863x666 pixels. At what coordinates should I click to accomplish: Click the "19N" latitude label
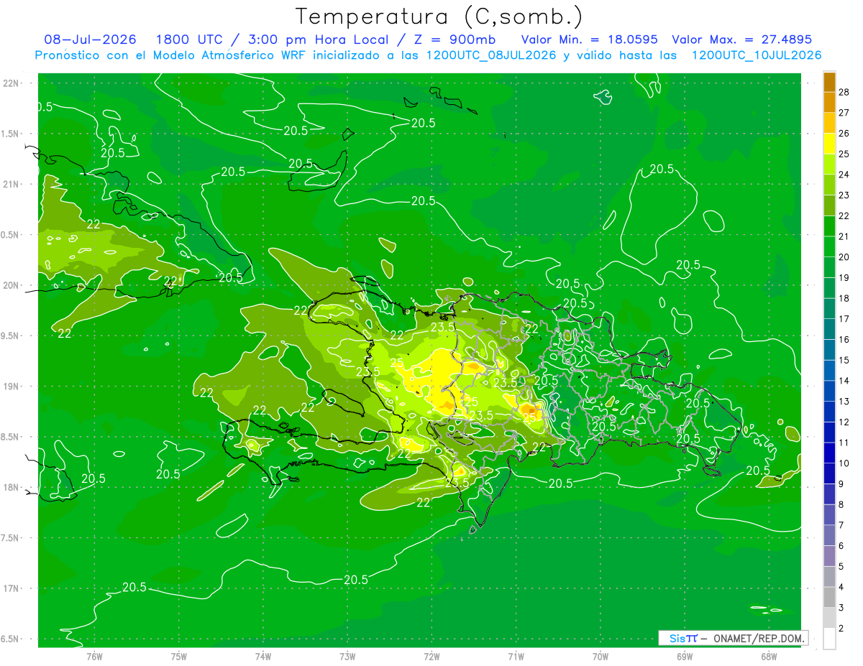pos(11,387)
